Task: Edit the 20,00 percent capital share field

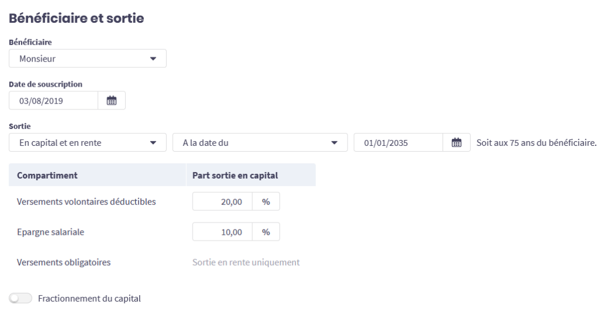Action: (223, 201)
